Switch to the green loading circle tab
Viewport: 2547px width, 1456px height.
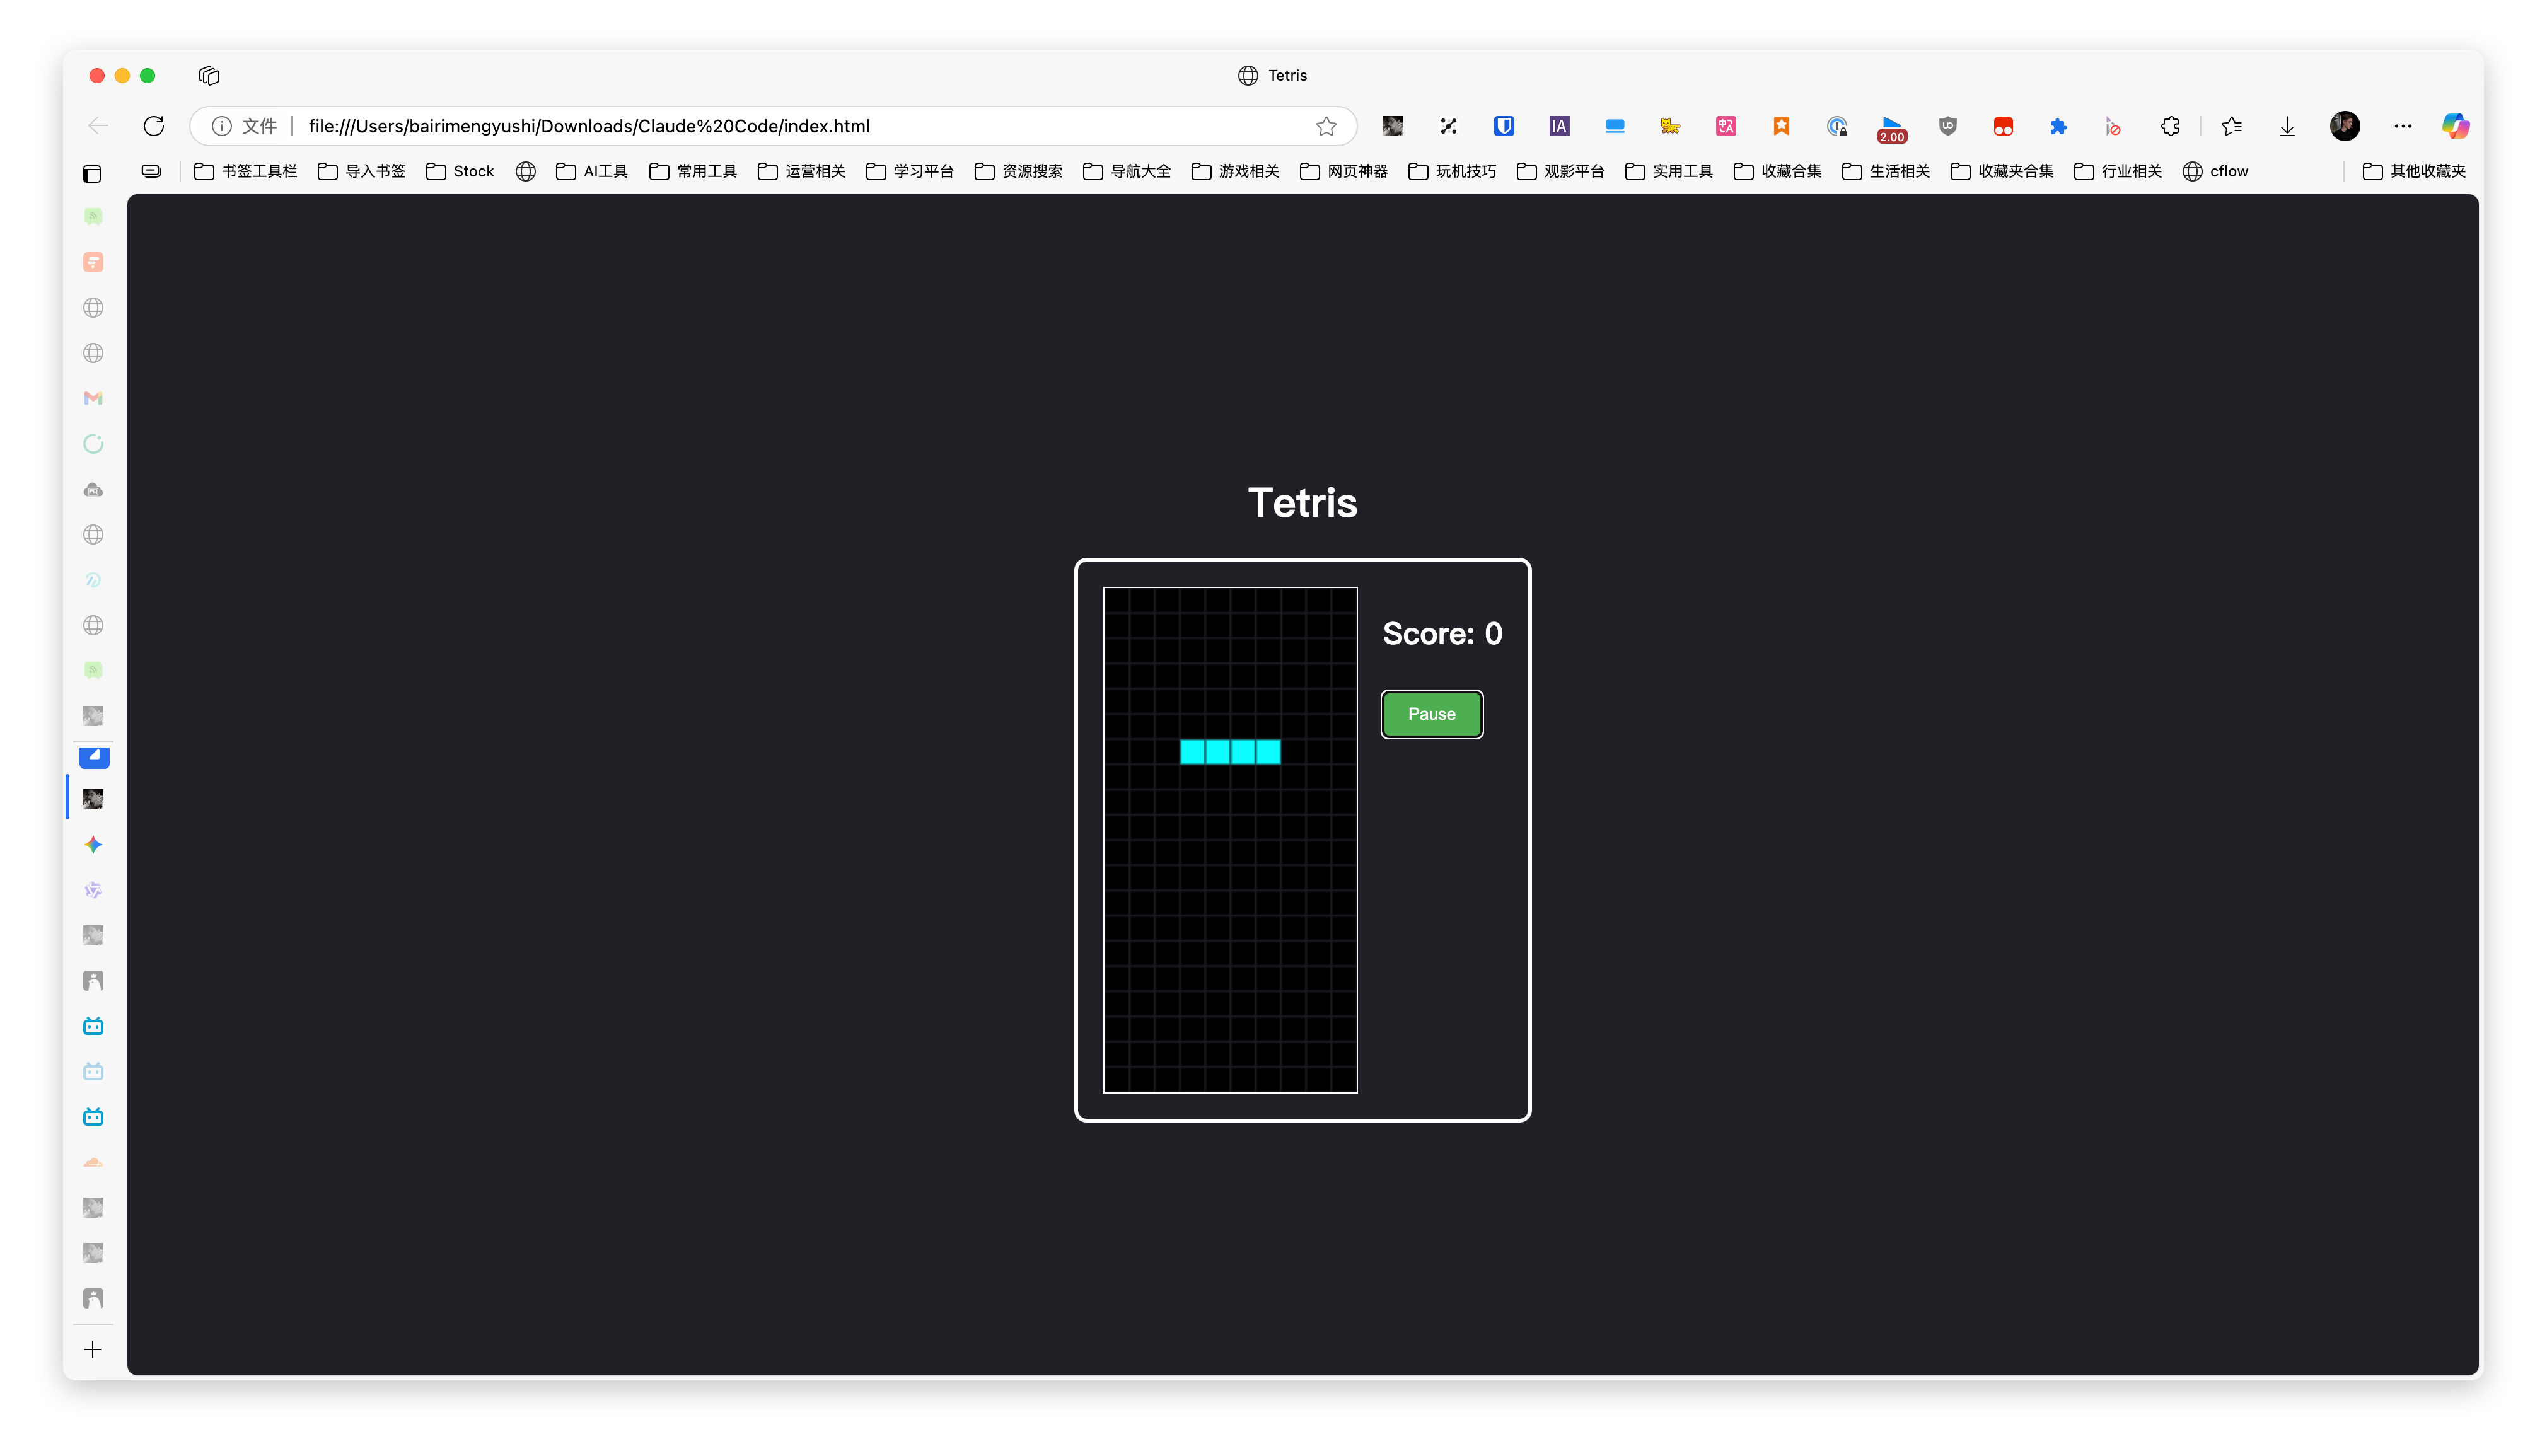tap(93, 444)
